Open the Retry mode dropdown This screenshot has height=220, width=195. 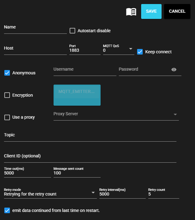point(50,194)
